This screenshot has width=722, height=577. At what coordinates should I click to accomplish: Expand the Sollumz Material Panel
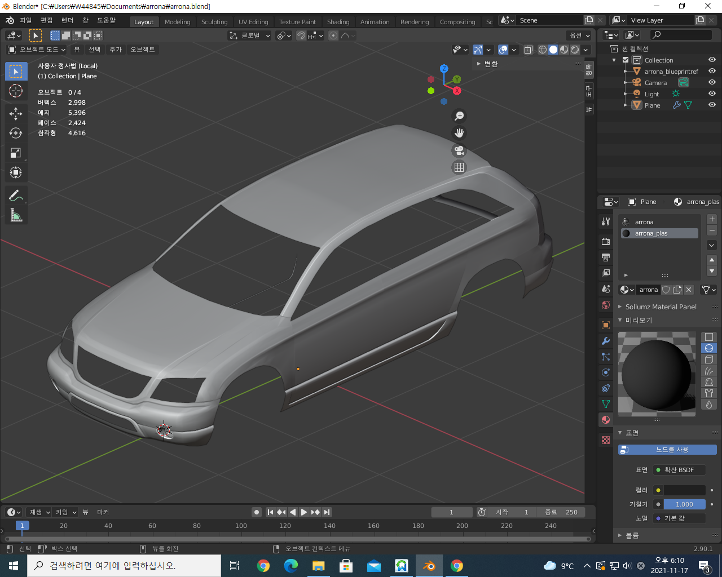pyautogui.click(x=661, y=307)
